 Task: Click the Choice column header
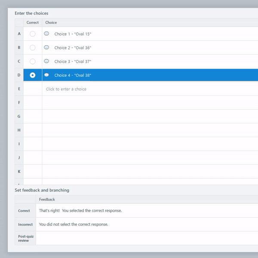[150, 22]
